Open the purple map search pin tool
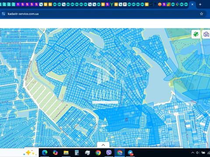 (x=206, y=34)
